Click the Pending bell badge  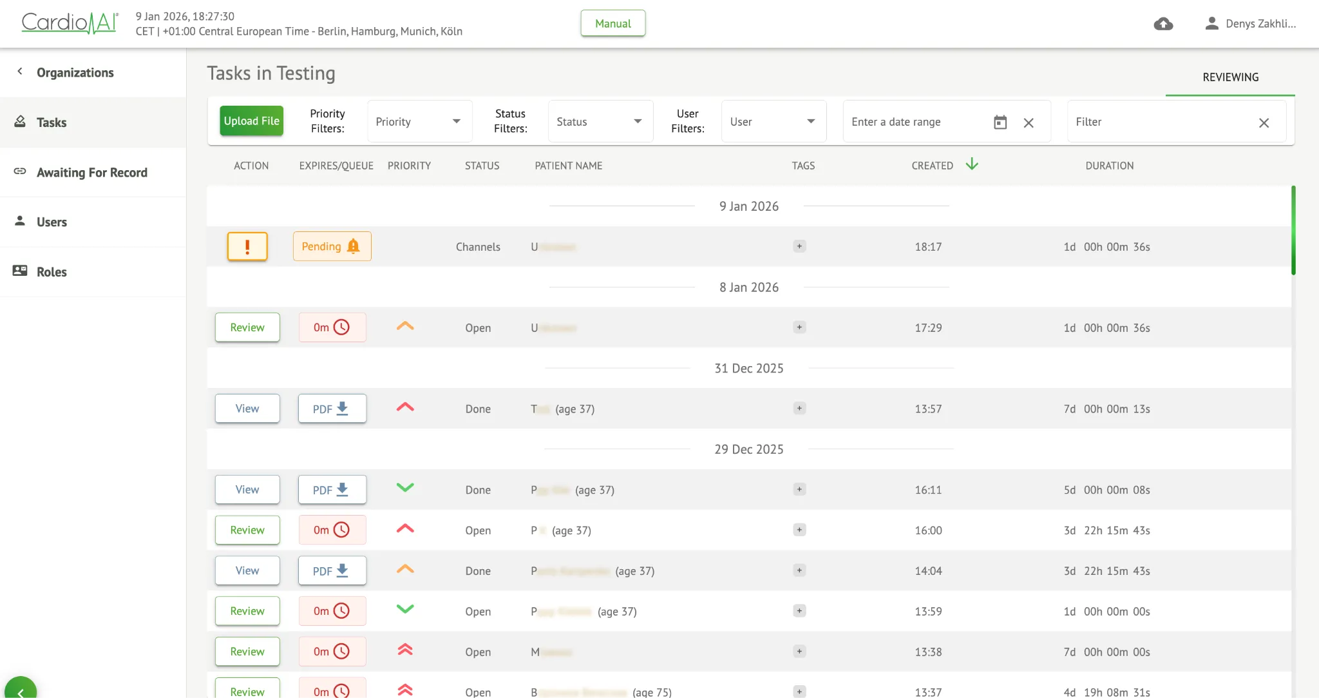click(332, 246)
